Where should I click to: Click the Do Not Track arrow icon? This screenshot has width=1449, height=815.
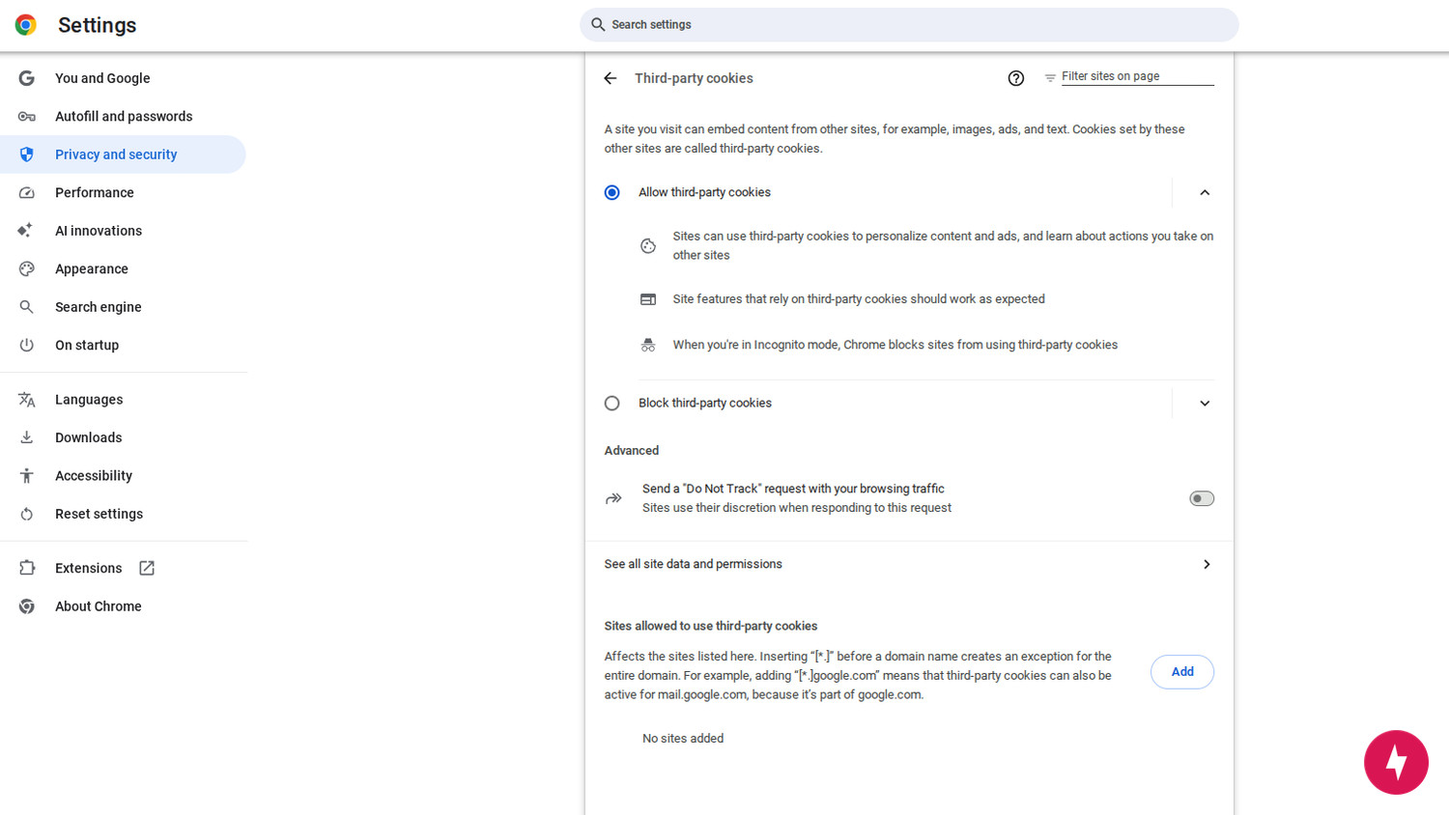tap(613, 498)
